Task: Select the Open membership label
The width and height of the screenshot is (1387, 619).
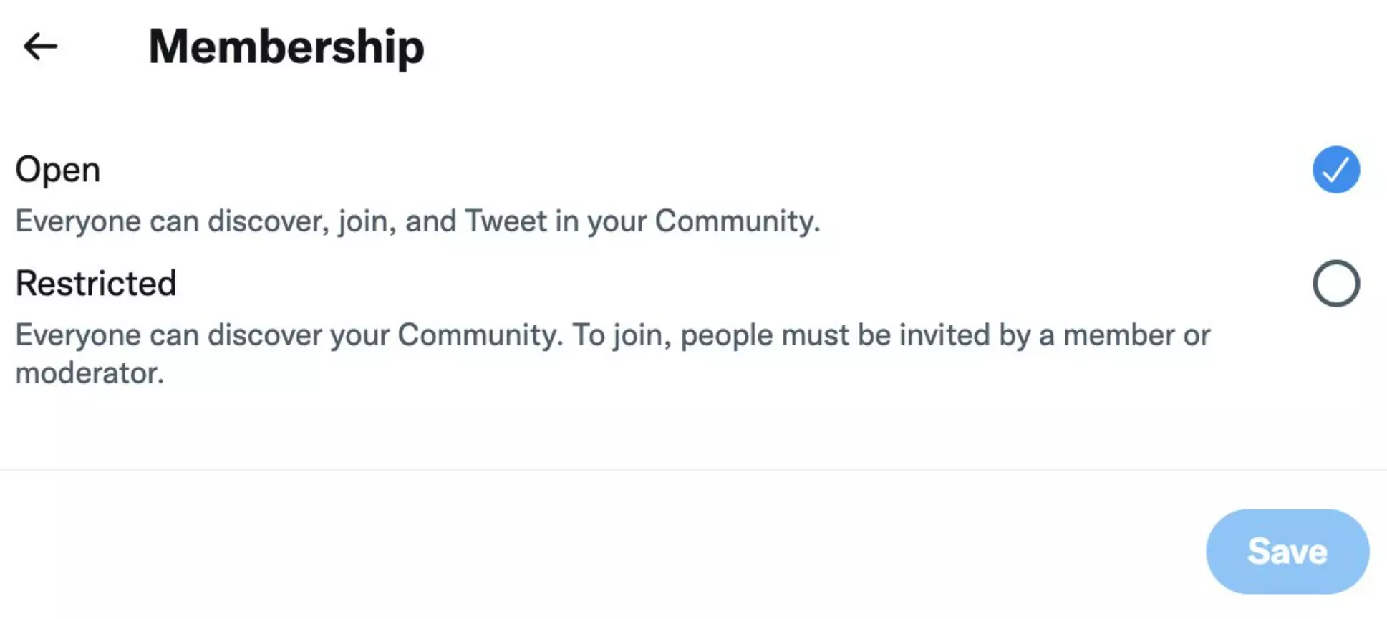Action: tap(57, 169)
